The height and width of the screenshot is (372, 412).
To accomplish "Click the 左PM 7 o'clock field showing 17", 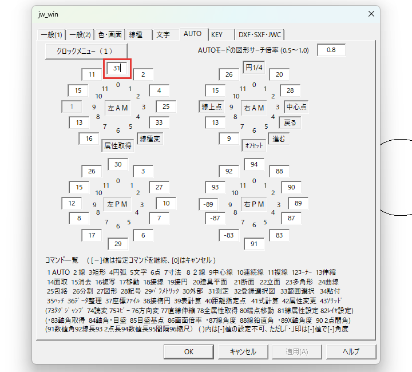I will coord(92,235).
